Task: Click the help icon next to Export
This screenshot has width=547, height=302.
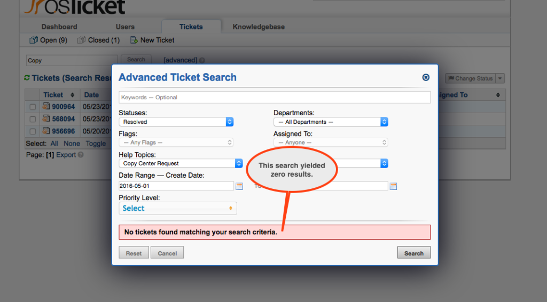Action: pos(81,155)
